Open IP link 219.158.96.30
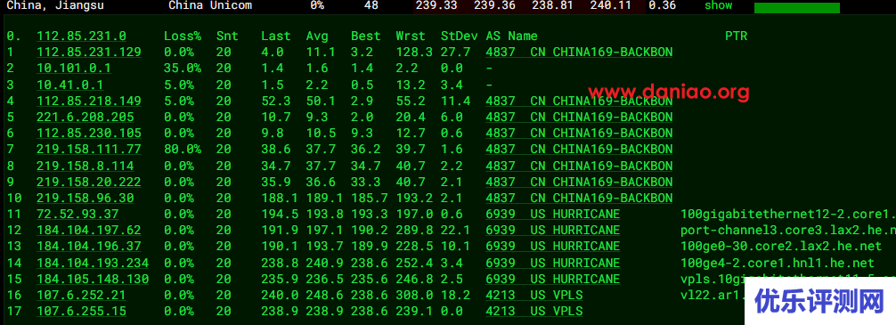 click(86, 199)
